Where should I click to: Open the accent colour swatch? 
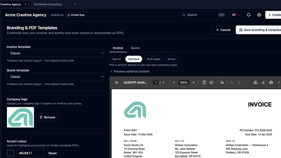11,153
